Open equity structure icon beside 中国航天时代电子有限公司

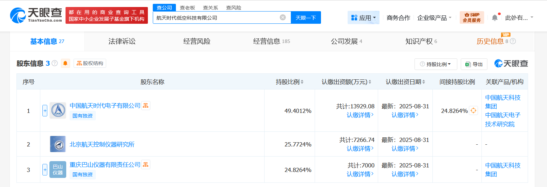[x=146, y=106]
